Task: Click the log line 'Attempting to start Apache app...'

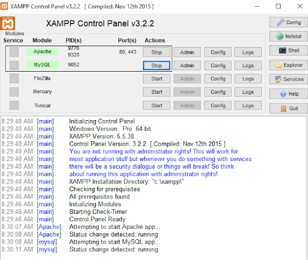Action: [x=115, y=227]
